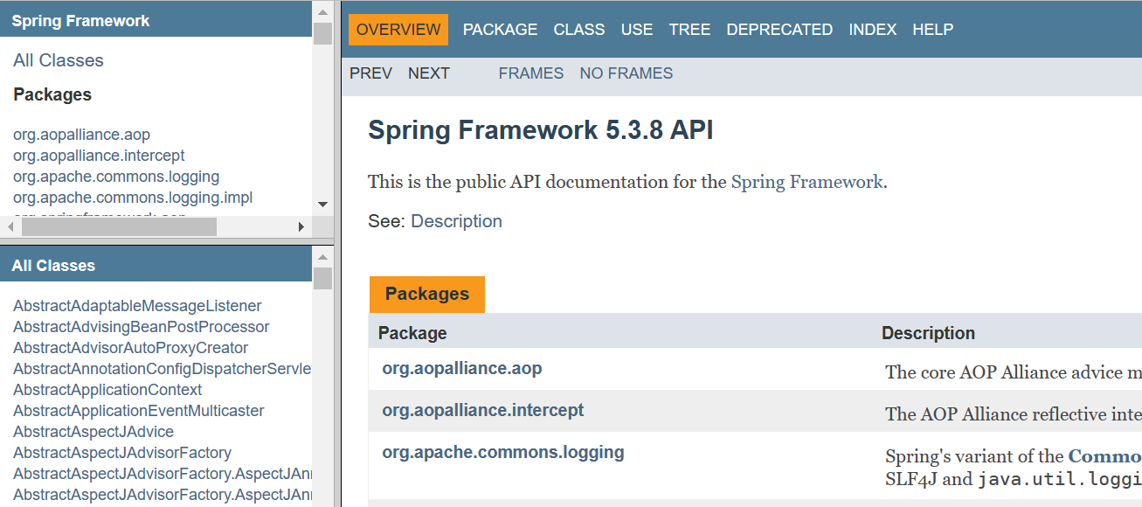Open the HELP navigation tab
Screen dimensions: 1142x507
pyautogui.click(x=933, y=30)
